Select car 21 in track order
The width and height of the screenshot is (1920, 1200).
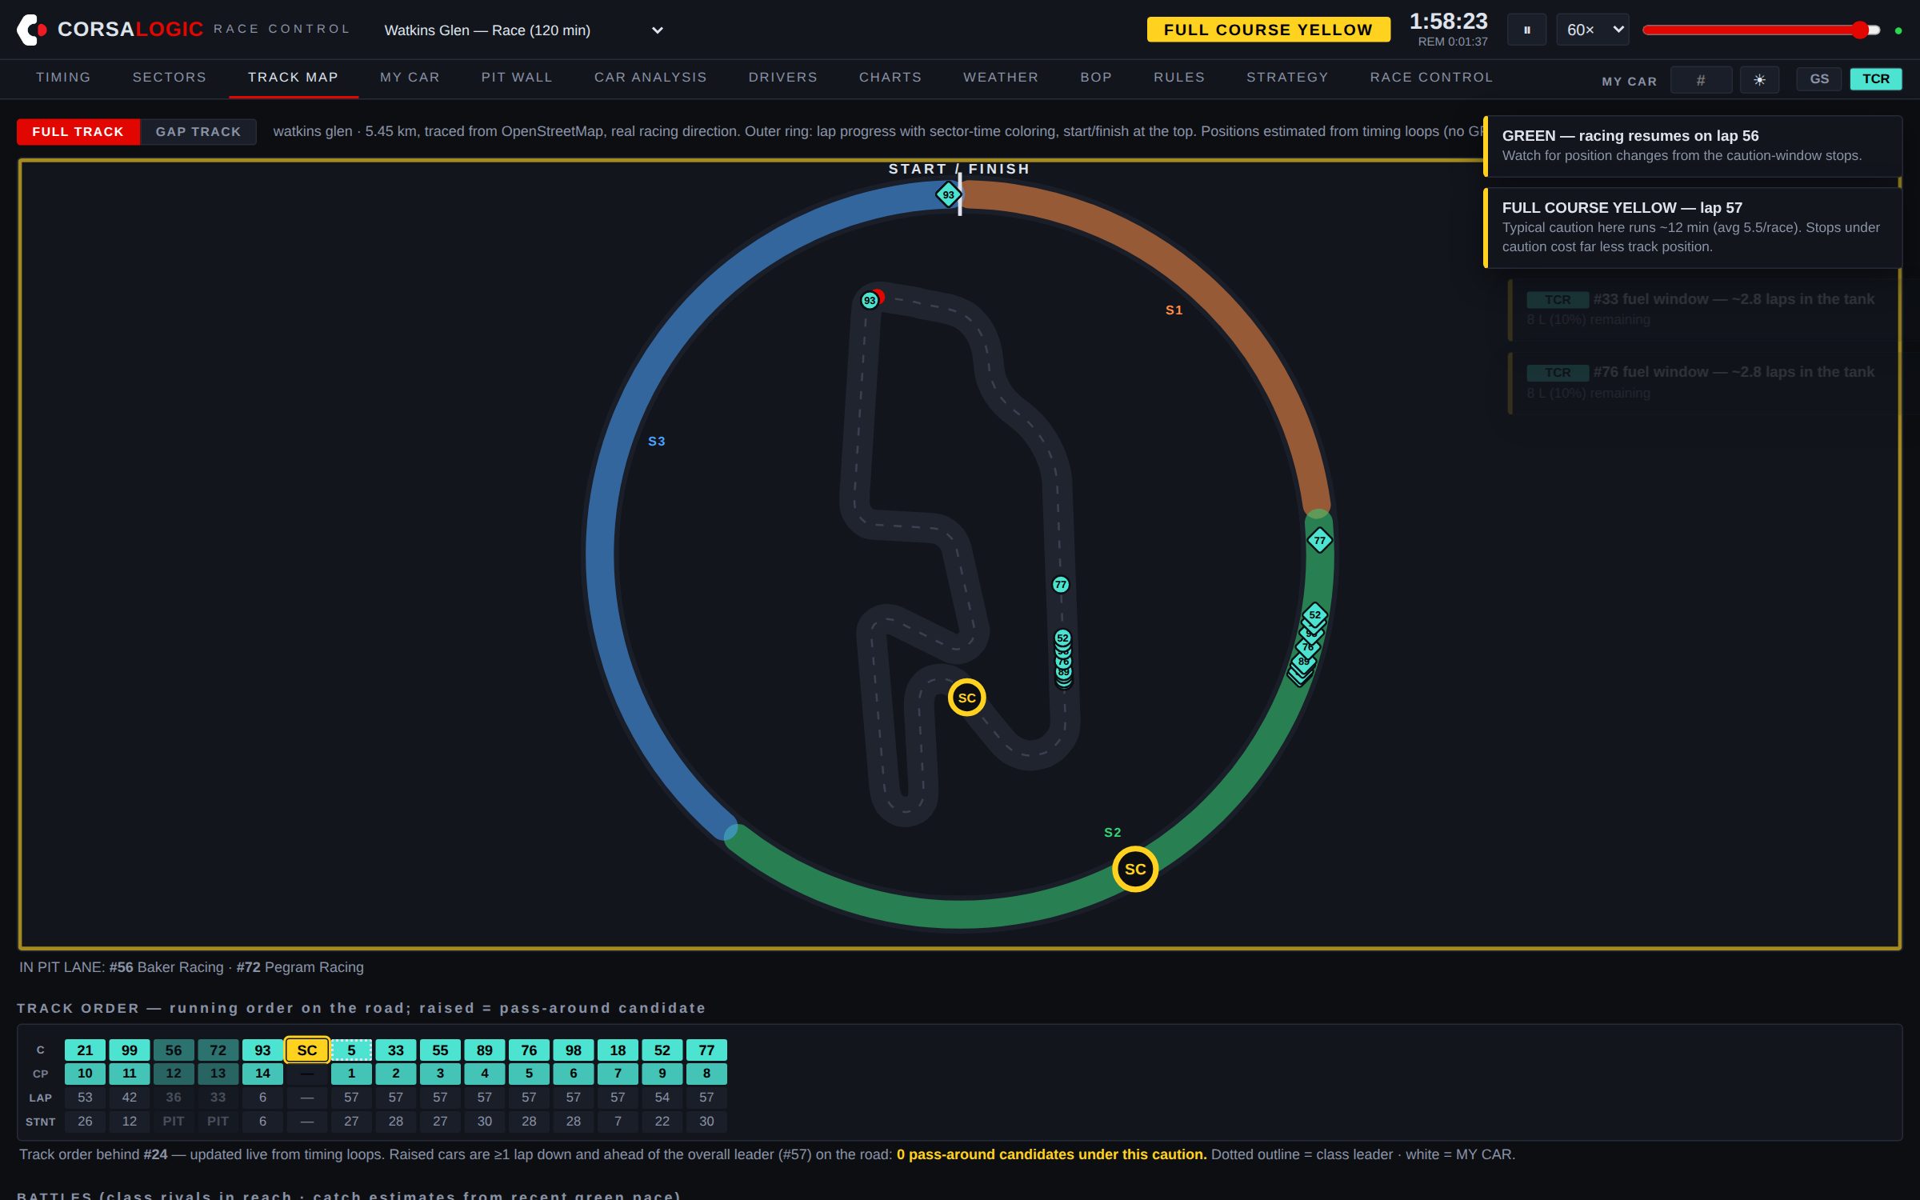[x=85, y=1050]
